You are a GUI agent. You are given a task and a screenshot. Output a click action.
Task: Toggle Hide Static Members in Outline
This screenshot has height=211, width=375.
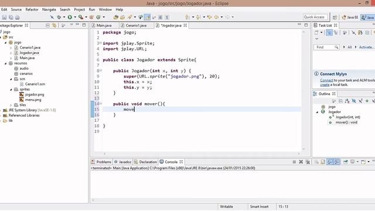pyautogui.click(x=360, y=101)
